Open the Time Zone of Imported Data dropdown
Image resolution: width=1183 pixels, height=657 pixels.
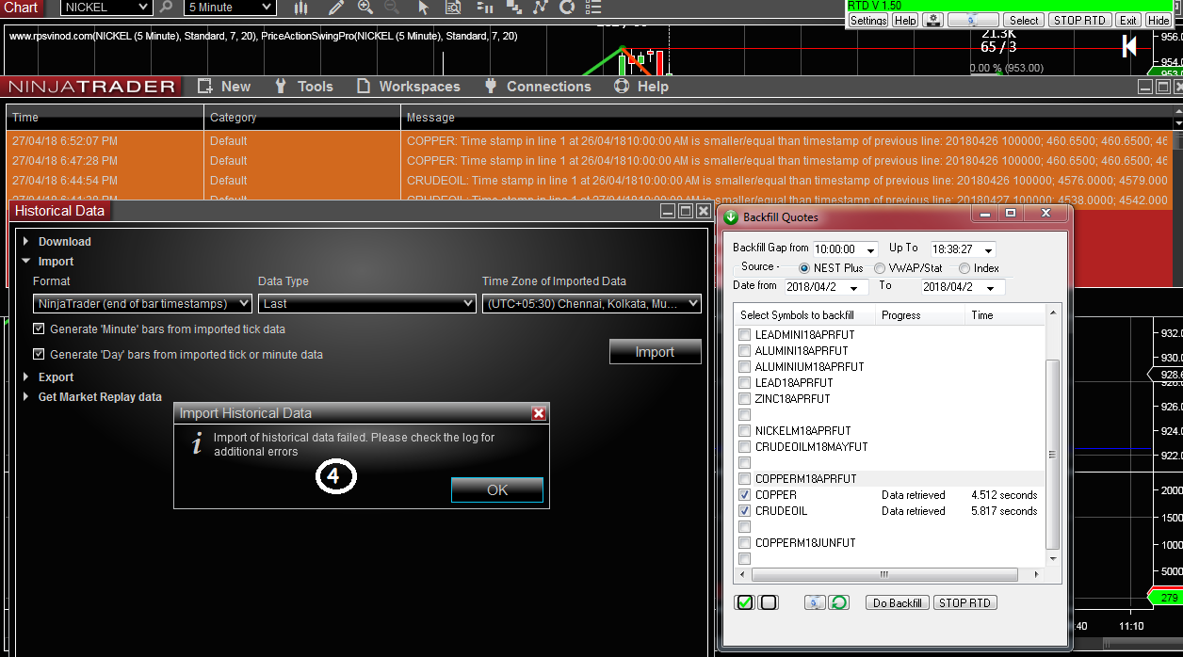591,304
